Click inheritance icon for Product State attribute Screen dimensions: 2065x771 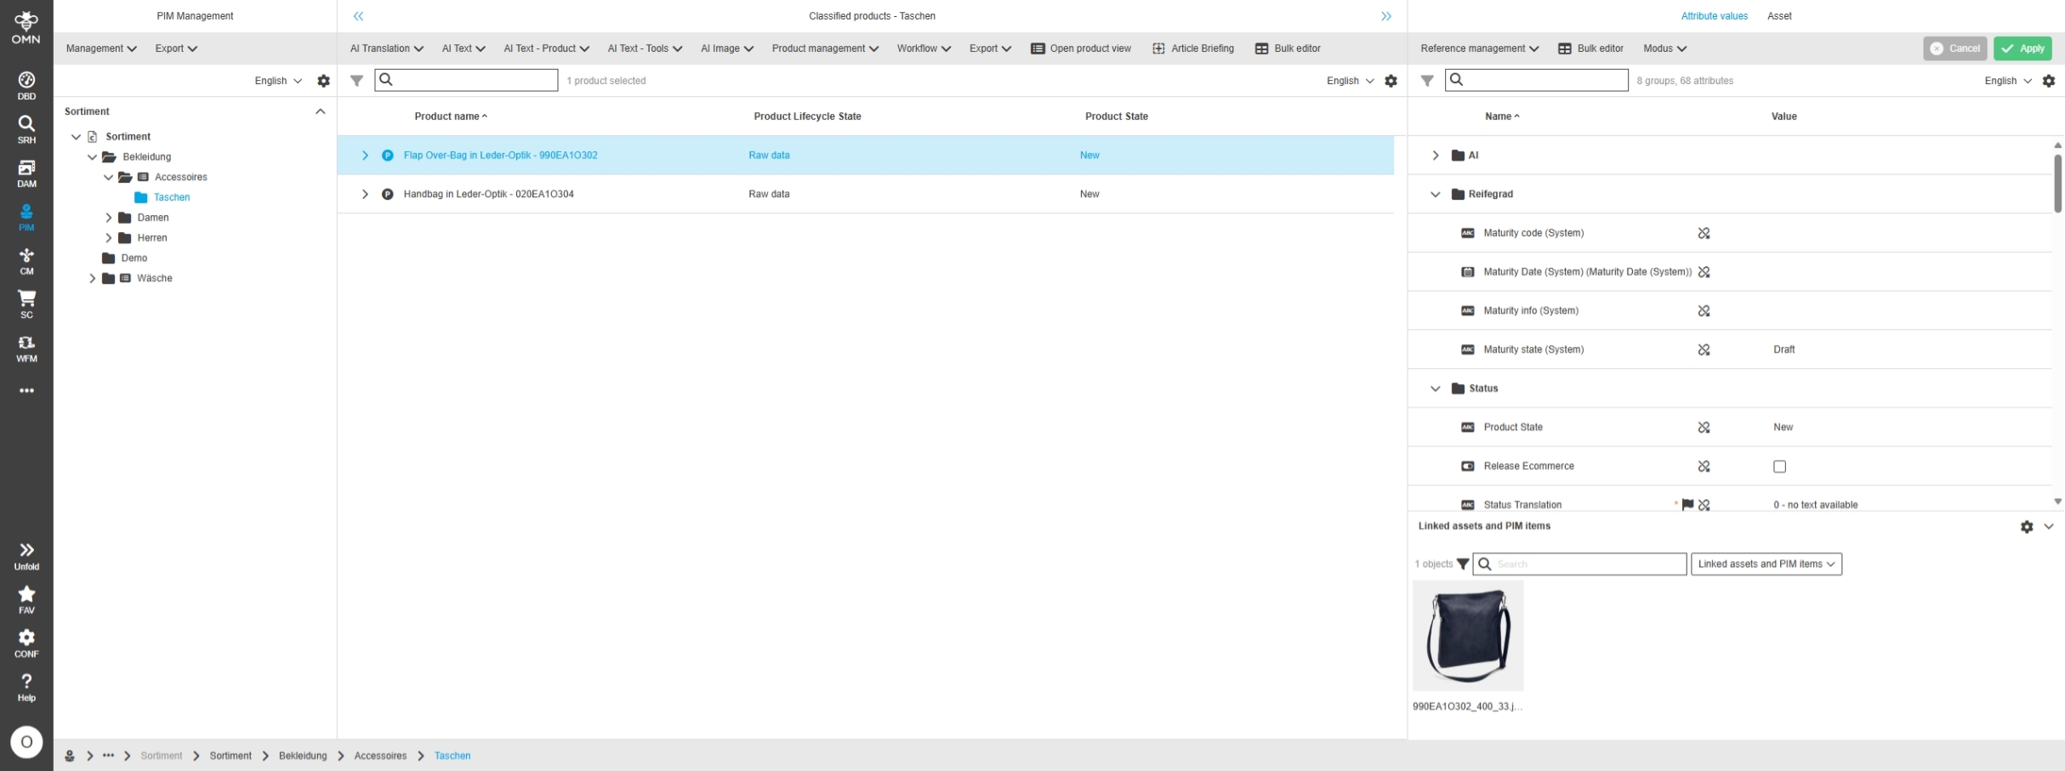click(x=1704, y=428)
